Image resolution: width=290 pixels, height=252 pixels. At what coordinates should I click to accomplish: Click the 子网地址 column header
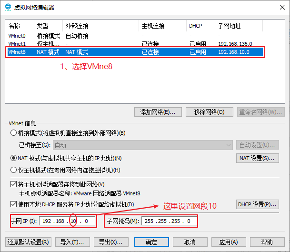click(x=239, y=26)
